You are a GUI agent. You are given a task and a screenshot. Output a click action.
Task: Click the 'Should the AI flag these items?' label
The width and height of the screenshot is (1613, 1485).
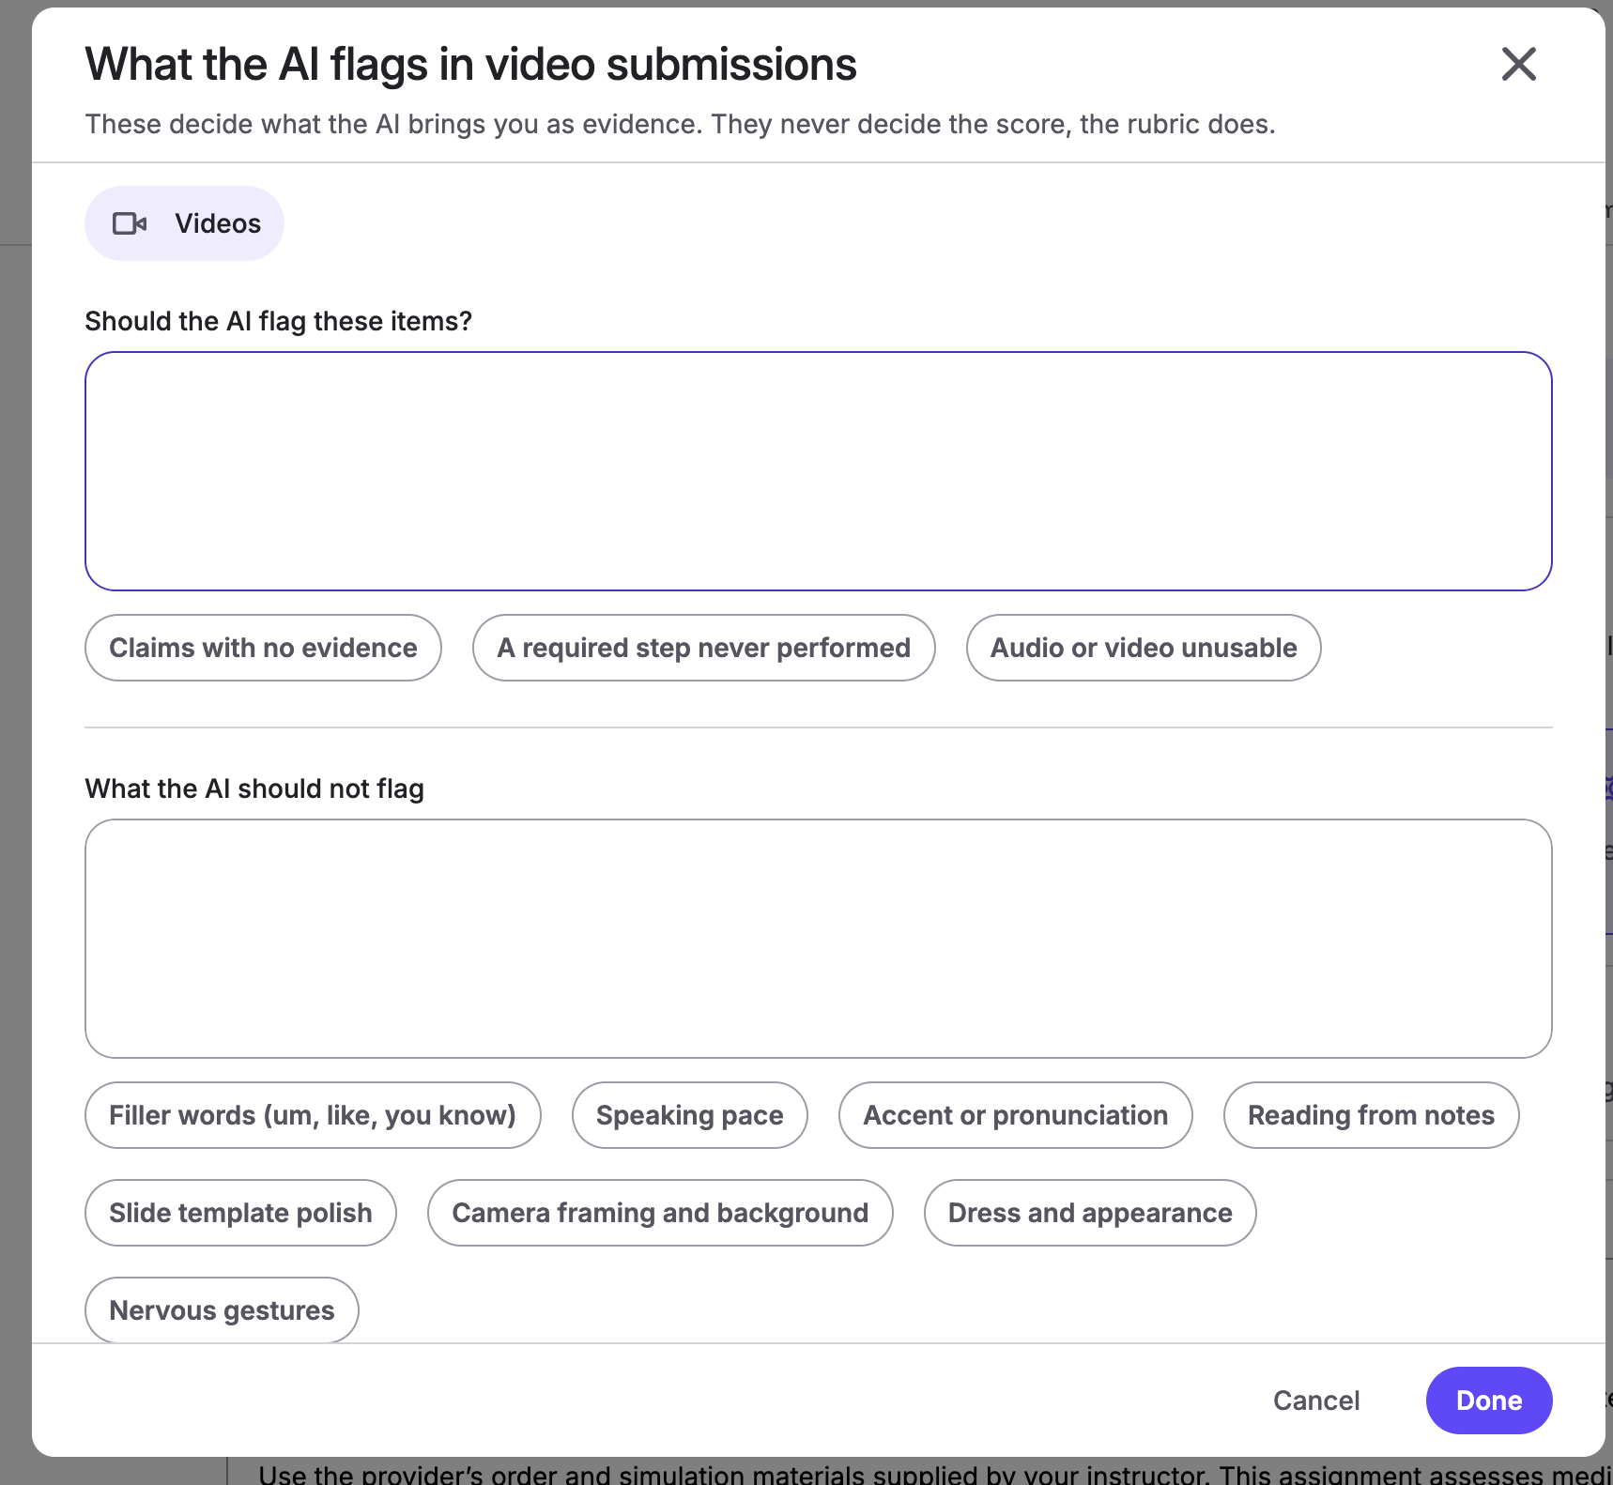(x=279, y=321)
